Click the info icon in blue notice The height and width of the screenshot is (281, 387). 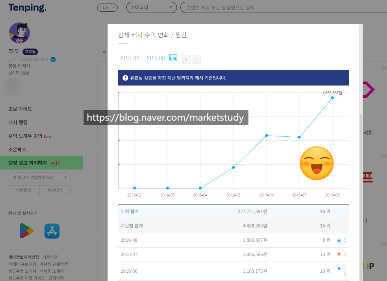(x=125, y=78)
